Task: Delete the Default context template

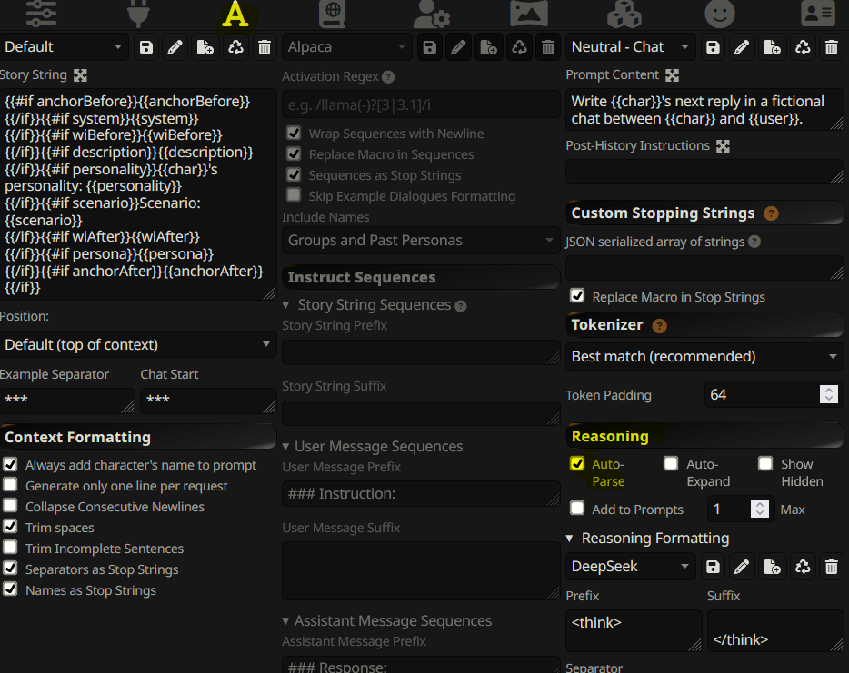Action: (x=265, y=47)
